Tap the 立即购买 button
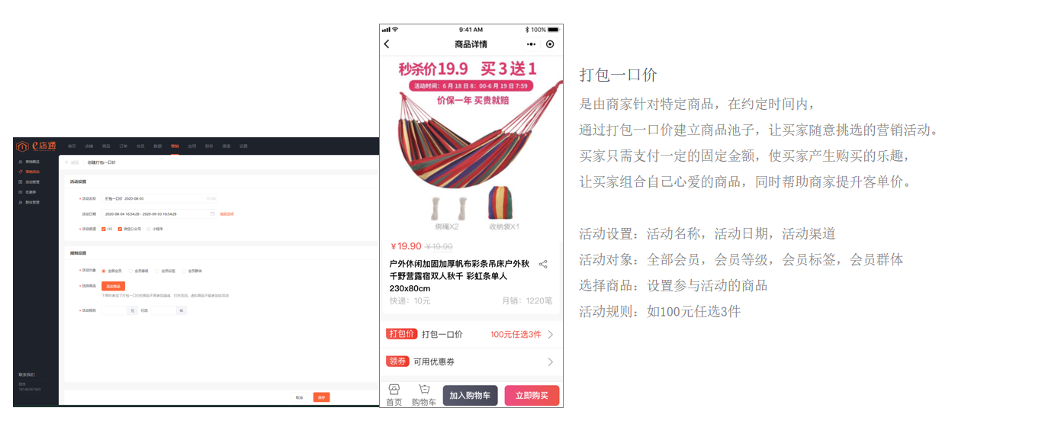Screen dimensions: 1048x424 pyautogui.click(x=532, y=396)
